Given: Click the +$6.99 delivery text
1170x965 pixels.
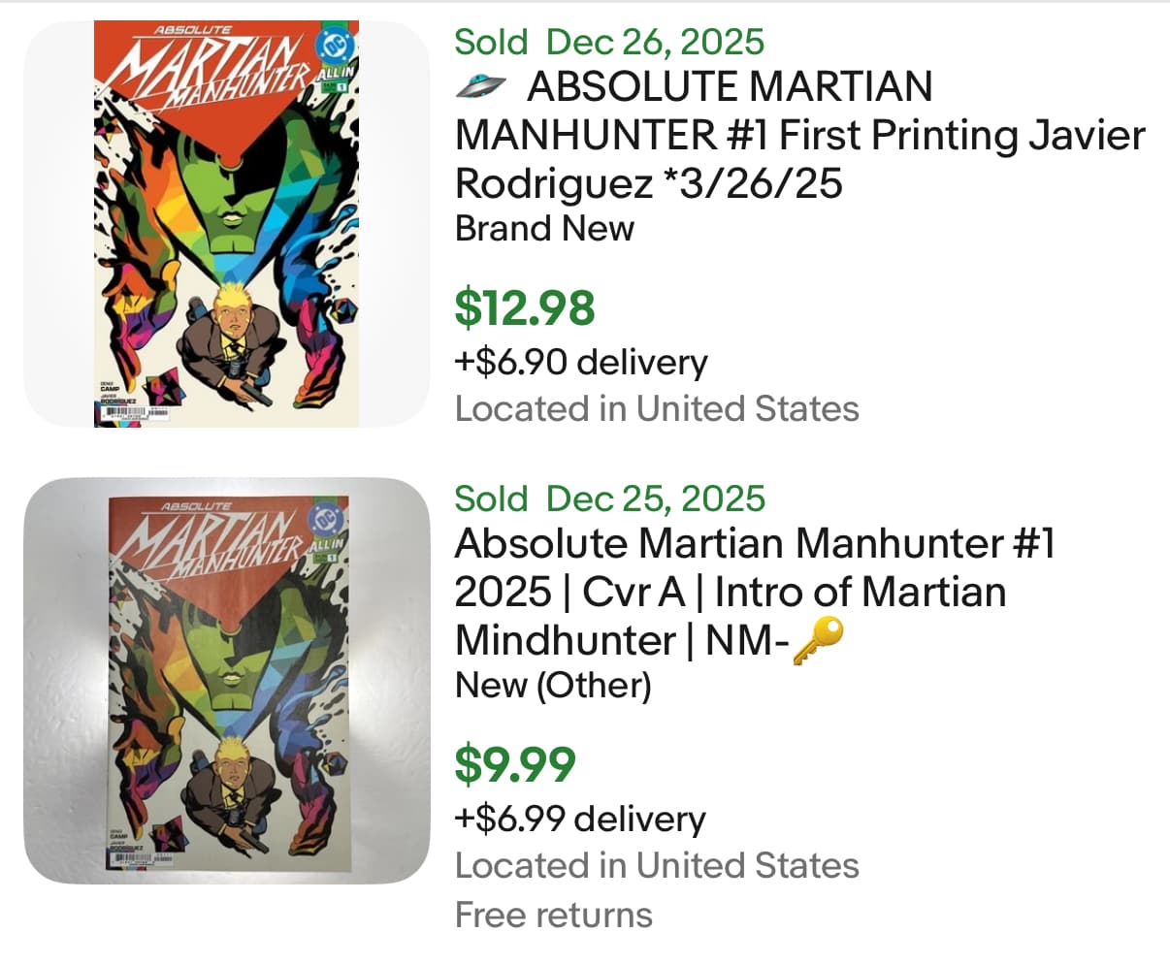Looking at the screenshot, I should tap(580, 819).
